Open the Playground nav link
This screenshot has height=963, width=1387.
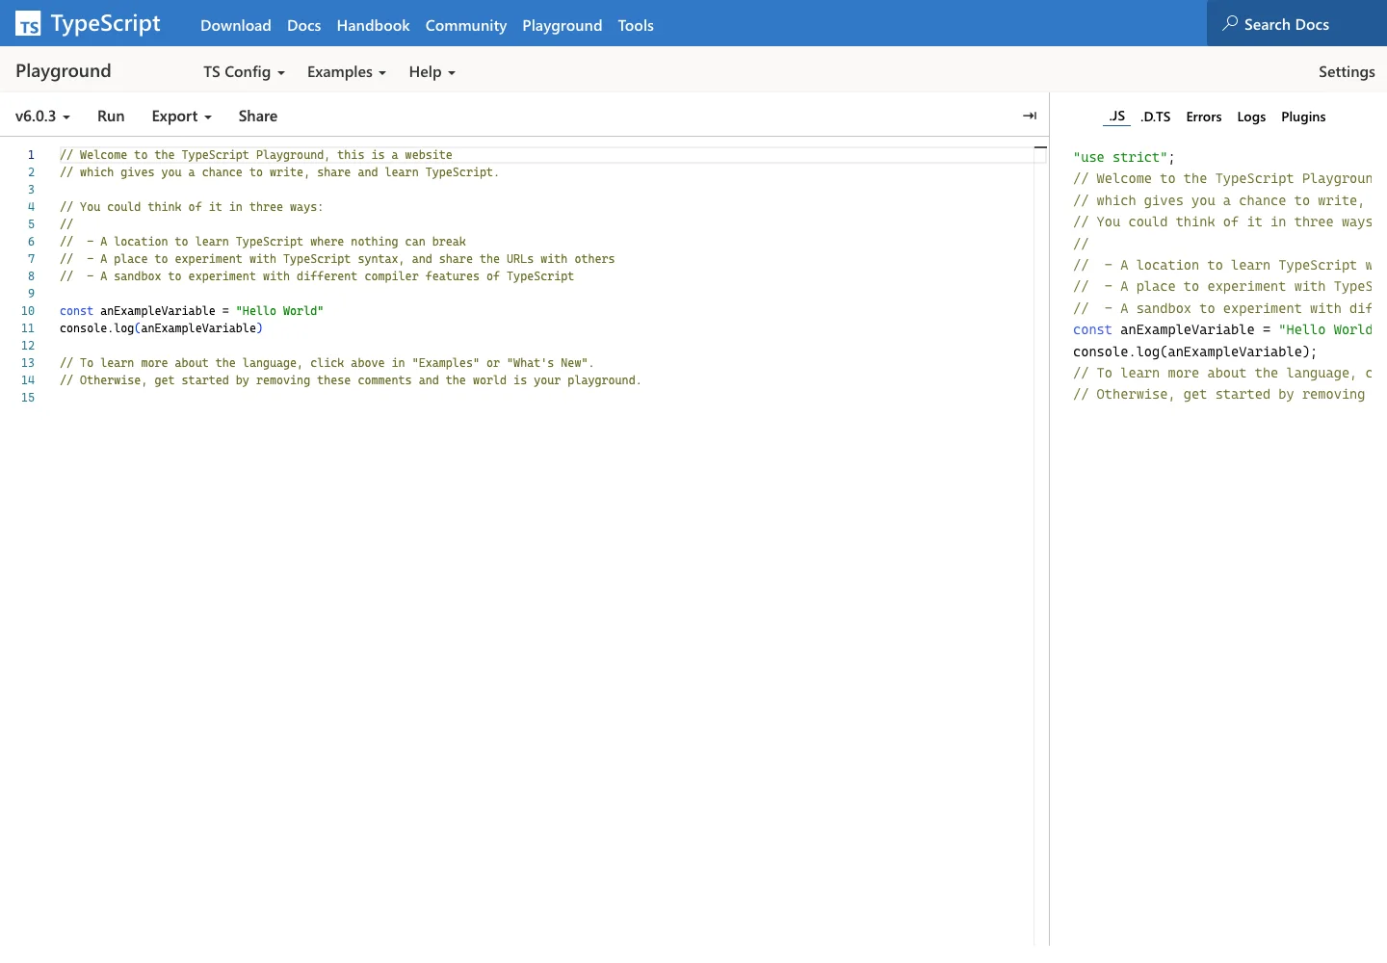coord(563,25)
